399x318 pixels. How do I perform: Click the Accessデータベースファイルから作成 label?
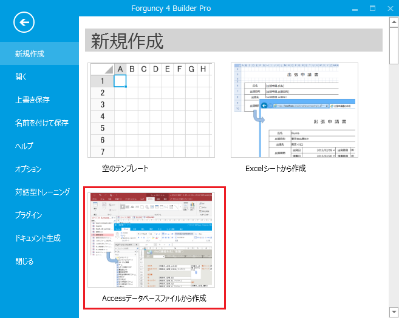pos(154,298)
